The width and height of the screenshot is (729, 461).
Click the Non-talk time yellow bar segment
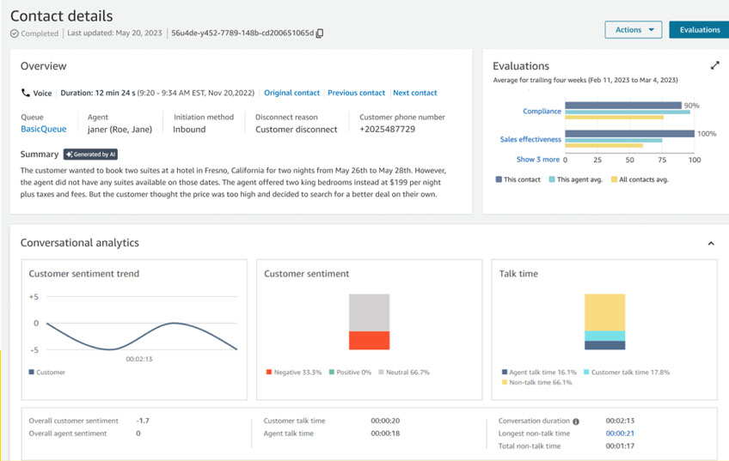(604, 312)
